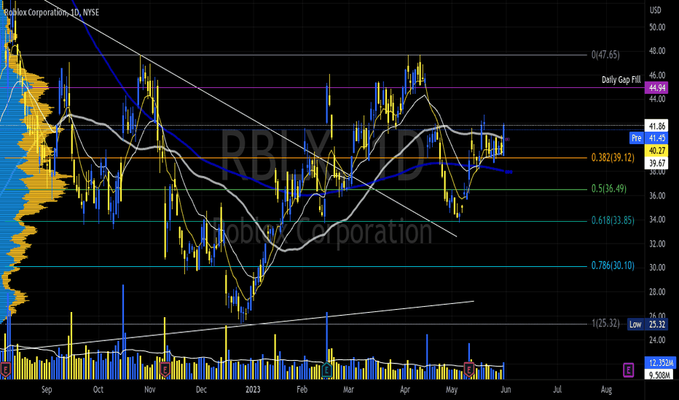The width and height of the screenshot is (679, 400).
Task: Click the 32.00 price axis label
Action: [657, 244]
